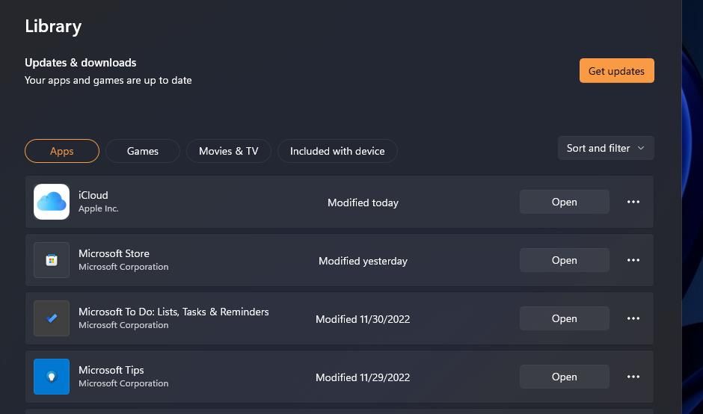The height and width of the screenshot is (414, 703).
Task: Open the Microsoft Tips app
Action: tap(564, 377)
